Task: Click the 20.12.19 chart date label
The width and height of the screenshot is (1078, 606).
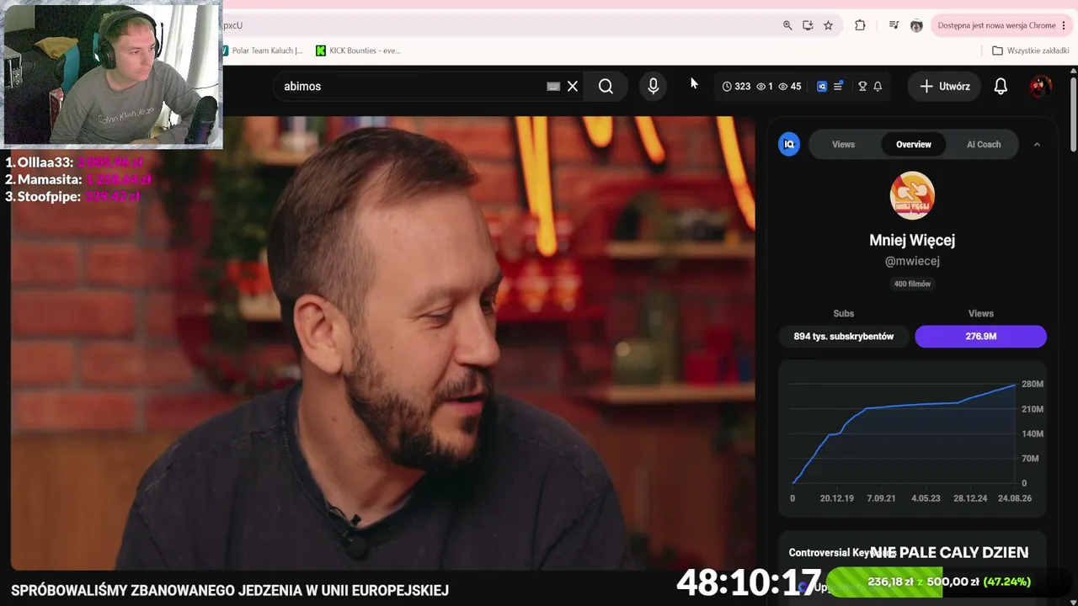Action: 836,498
